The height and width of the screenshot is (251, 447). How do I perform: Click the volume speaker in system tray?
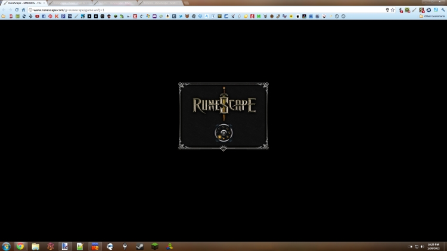422,246
